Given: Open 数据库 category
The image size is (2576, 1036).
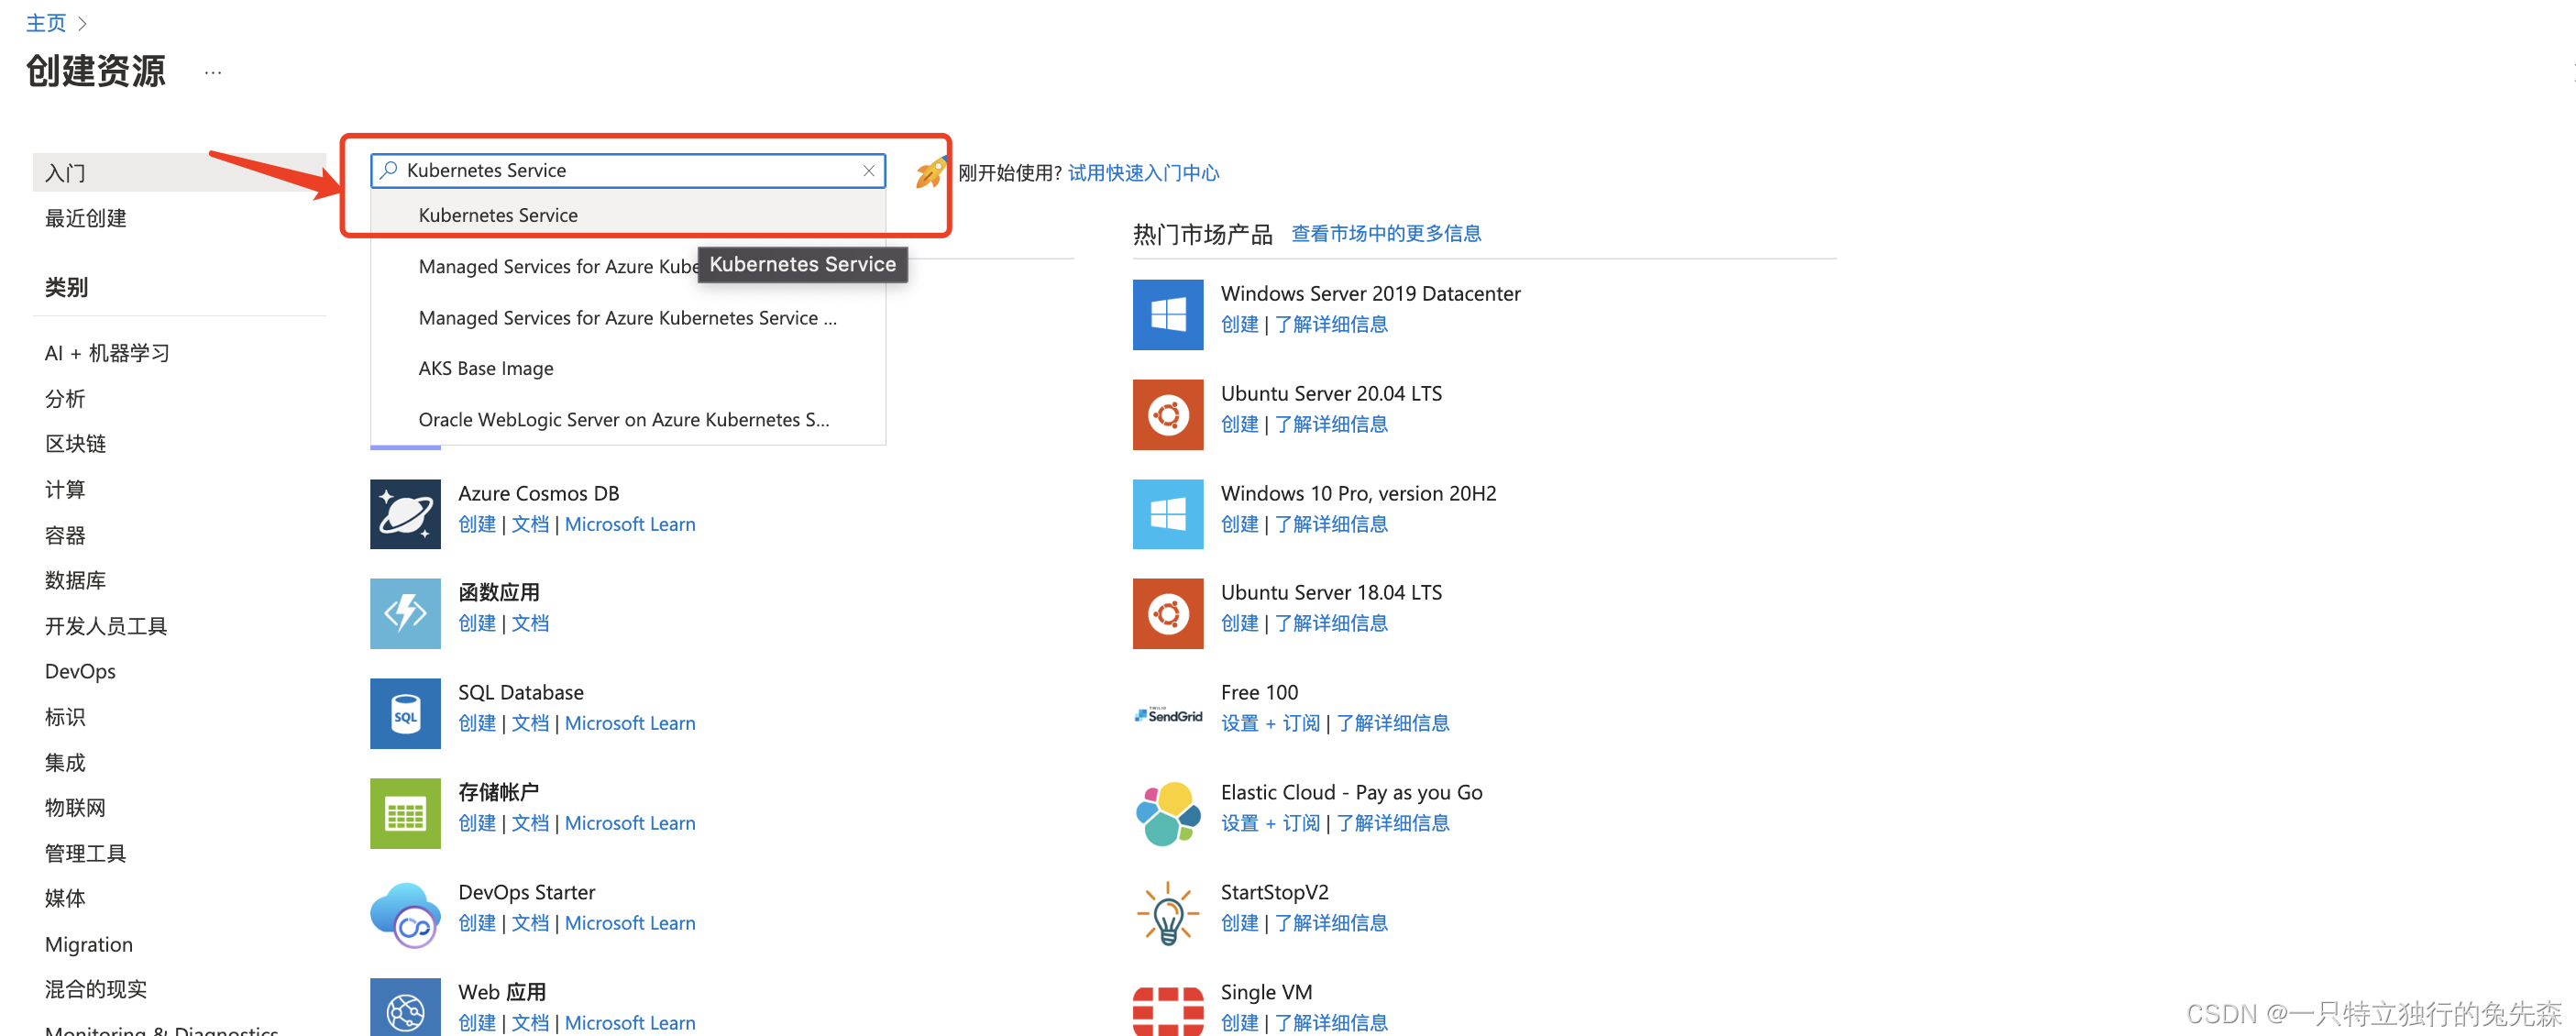Looking at the screenshot, I should coord(75,580).
